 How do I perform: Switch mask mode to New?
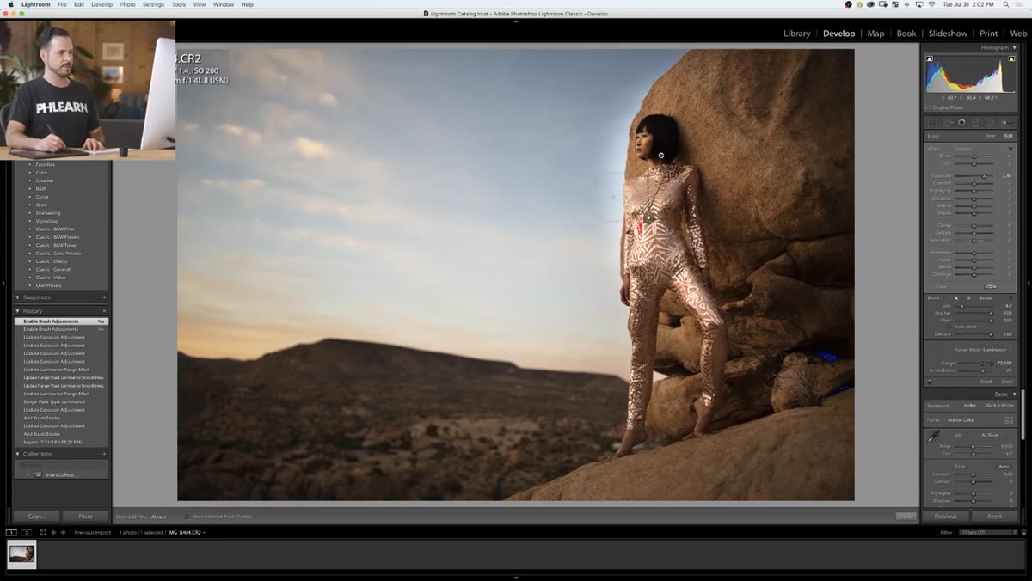(990, 136)
